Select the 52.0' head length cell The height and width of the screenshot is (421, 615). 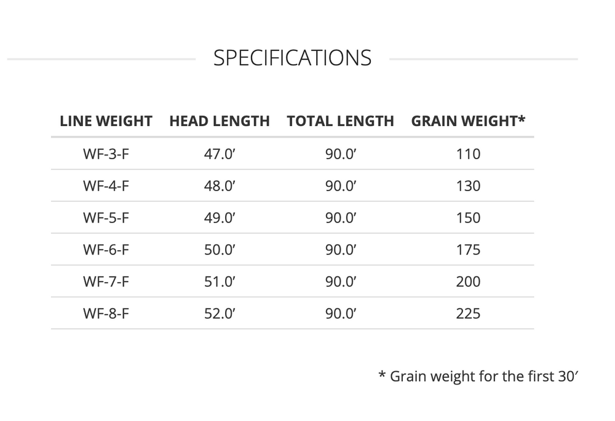coord(220,313)
